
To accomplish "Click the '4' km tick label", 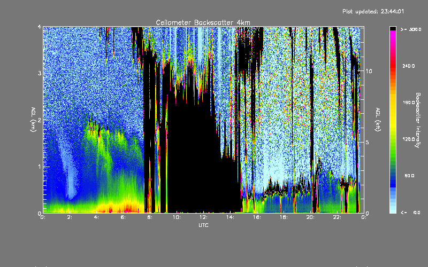I will [40, 27].
